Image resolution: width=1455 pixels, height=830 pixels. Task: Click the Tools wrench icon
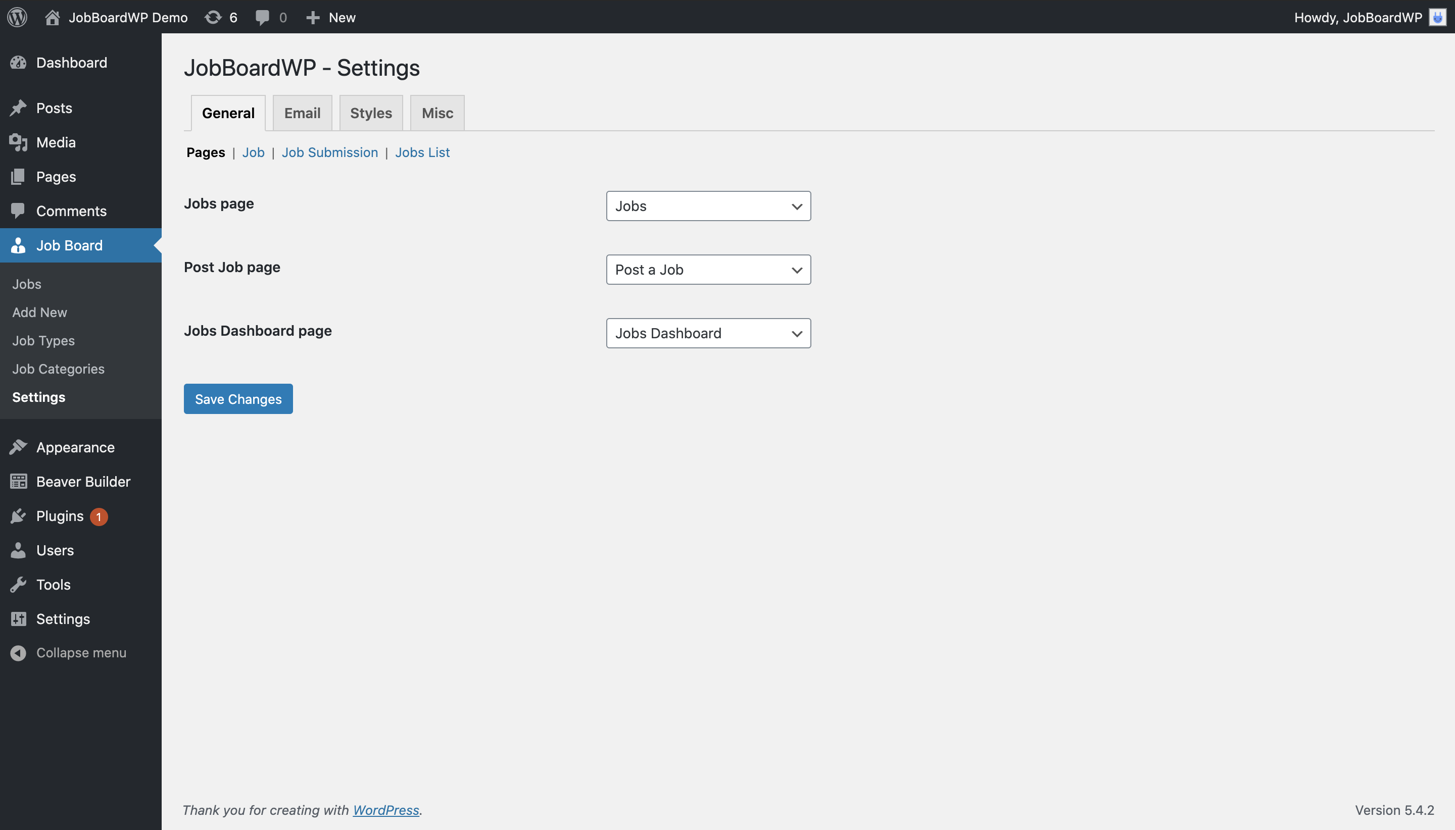click(18, 584)
